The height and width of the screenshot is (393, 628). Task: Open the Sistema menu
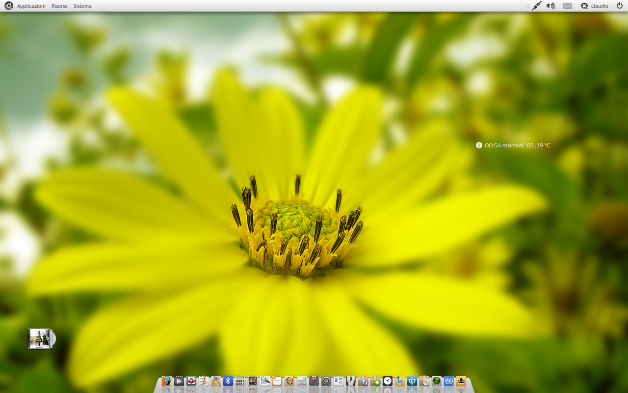[82, 6]
